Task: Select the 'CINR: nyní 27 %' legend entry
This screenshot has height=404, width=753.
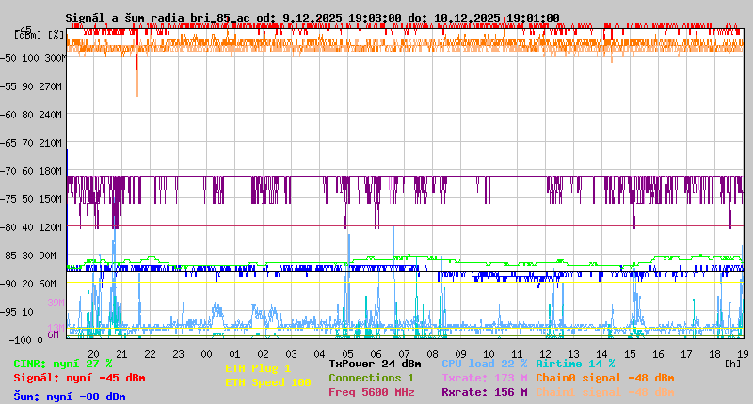Action: pos(63,364)
